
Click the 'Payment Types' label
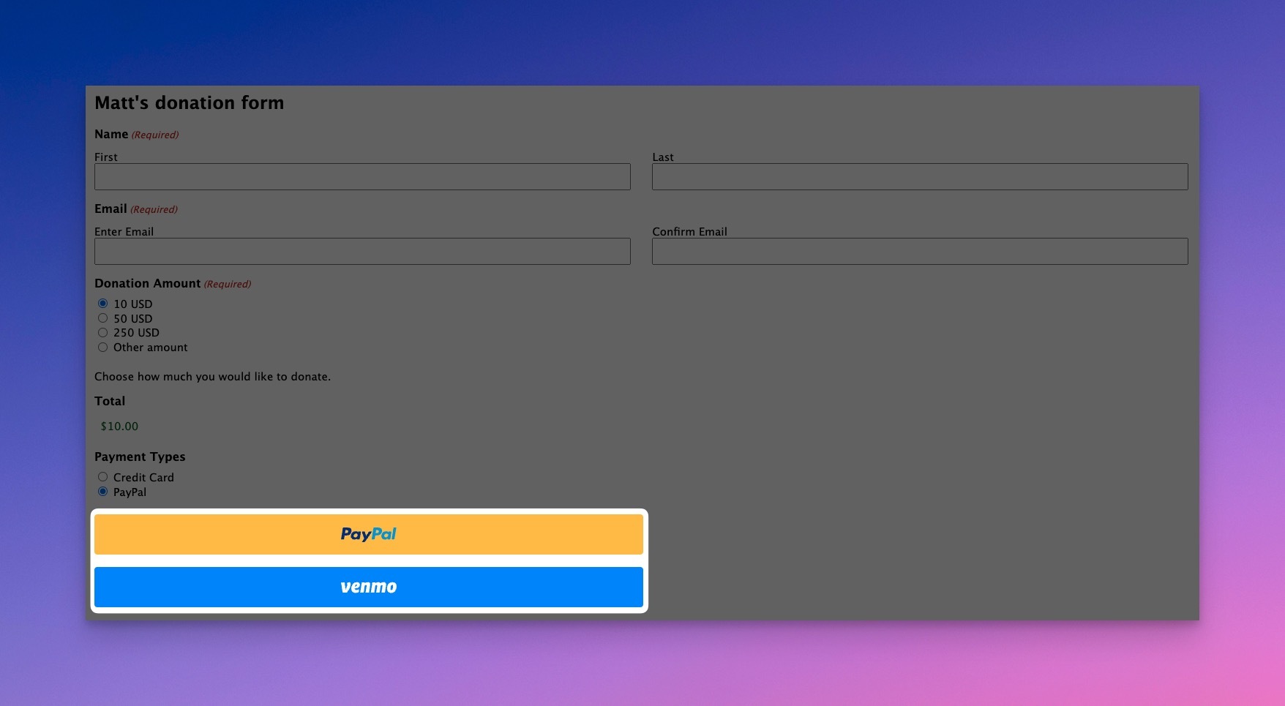[x=140, y=457]
